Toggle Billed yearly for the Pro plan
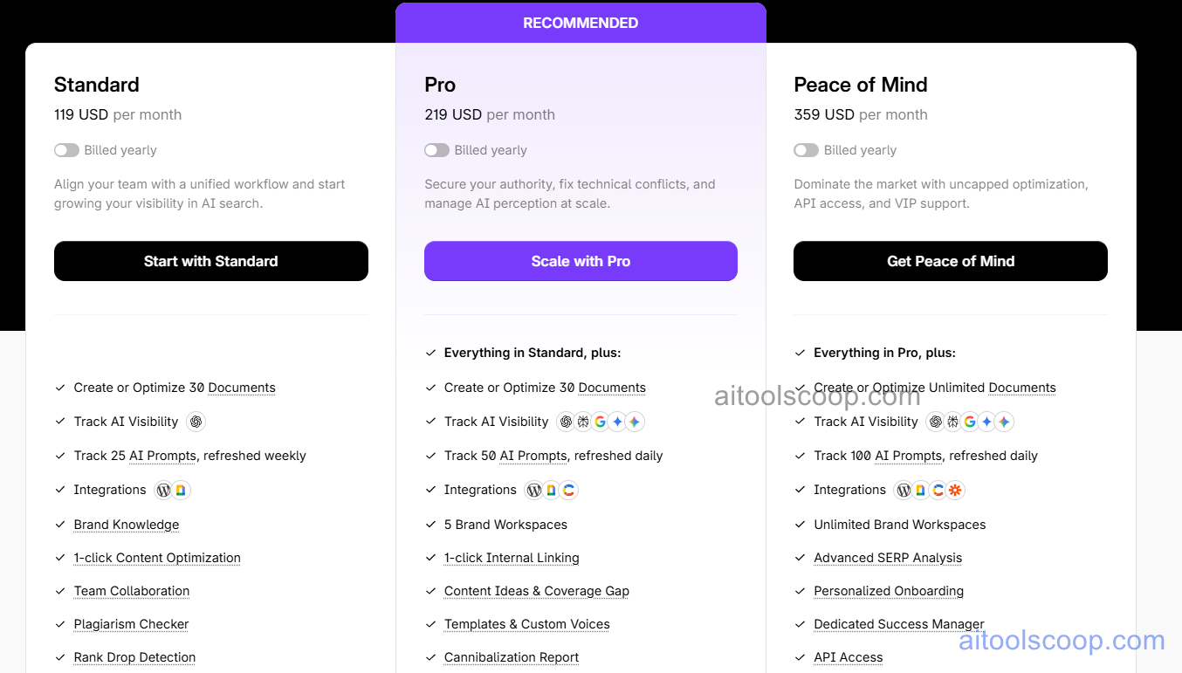Screen dimensions: 1182x673 (x=436, y=150)
